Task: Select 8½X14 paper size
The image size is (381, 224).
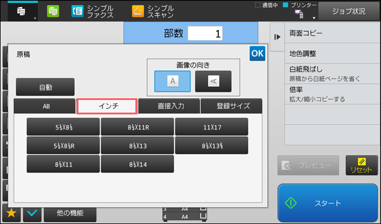Action: (x=137, y=164)
